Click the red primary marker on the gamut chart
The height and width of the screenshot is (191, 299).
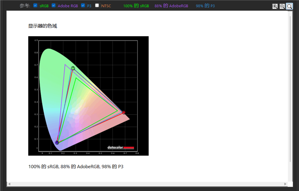[124, 112]
